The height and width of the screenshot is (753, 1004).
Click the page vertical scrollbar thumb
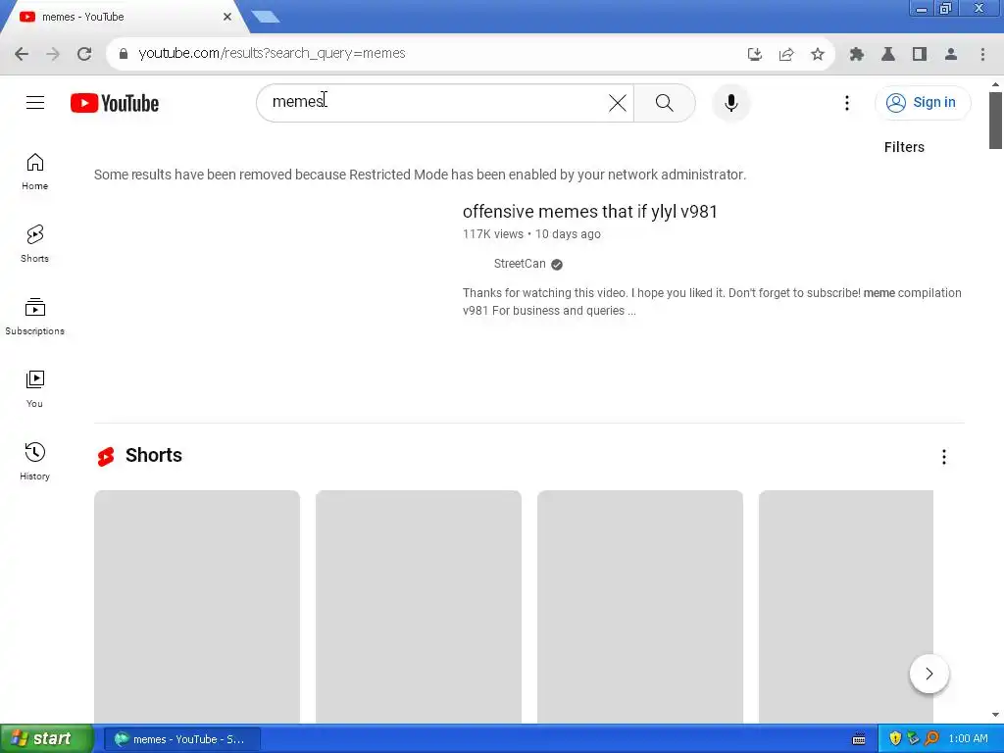(x=995, y=120)
